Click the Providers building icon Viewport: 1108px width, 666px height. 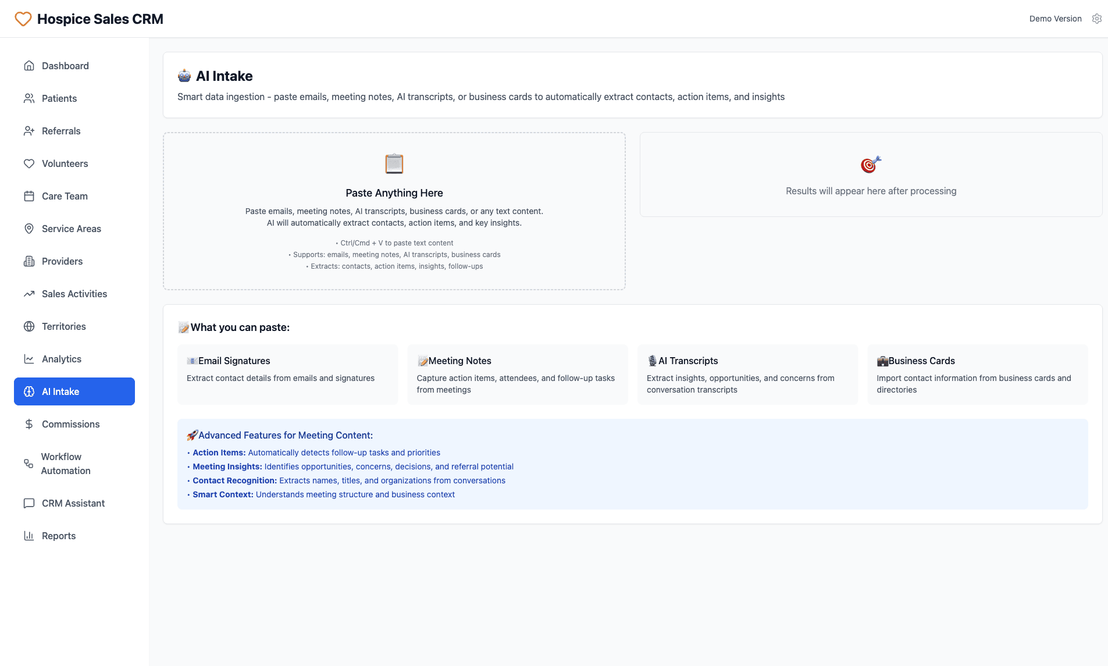[x=29, y=261]
